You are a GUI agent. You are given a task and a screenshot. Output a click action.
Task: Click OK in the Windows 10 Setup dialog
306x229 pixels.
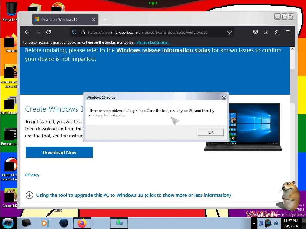(x=211, y=132)
